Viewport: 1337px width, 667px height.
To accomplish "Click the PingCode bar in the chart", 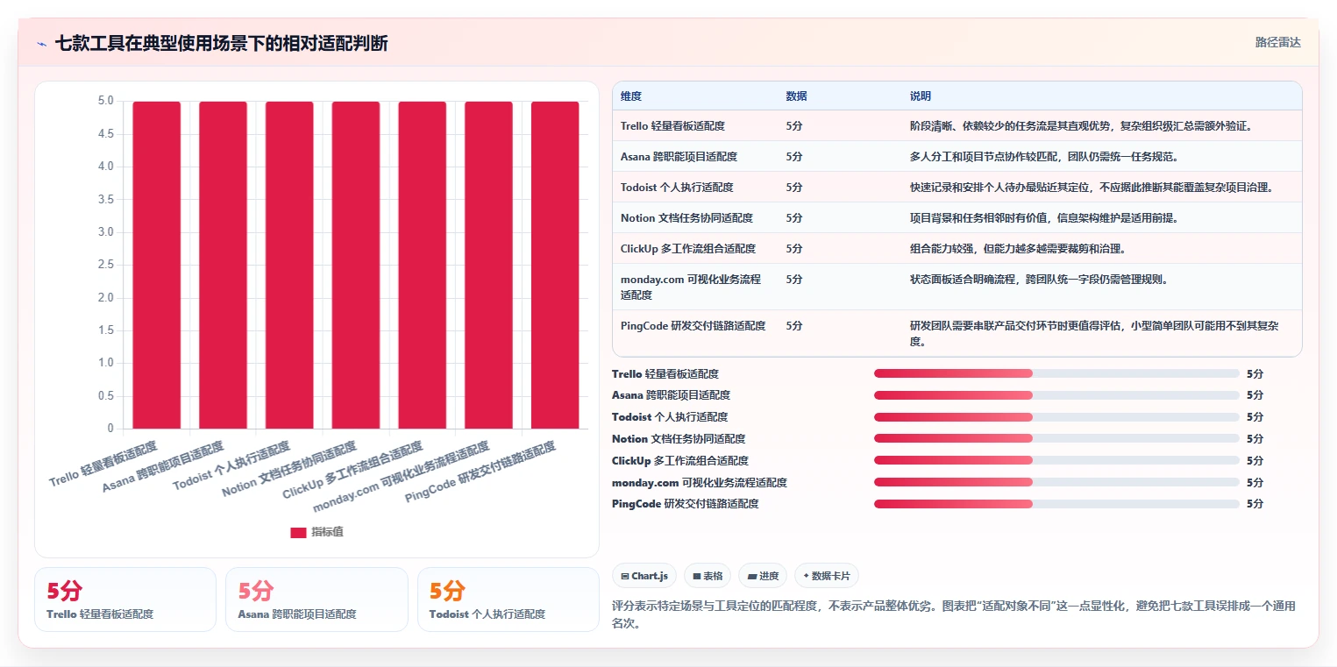I will click(555, 265).
